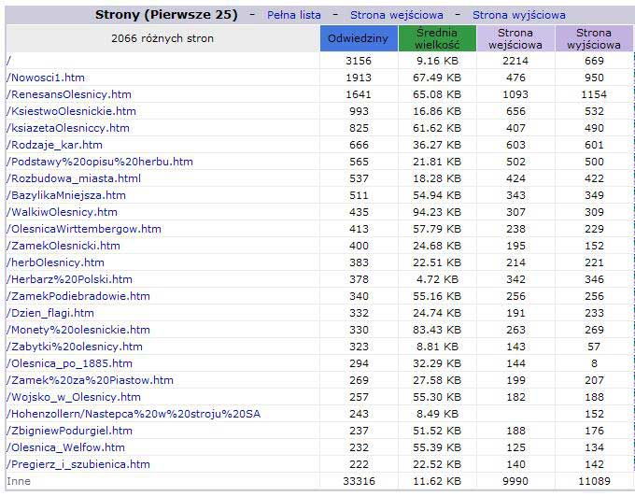Click the /Nowosci1.htm page link

pos(46,78)
